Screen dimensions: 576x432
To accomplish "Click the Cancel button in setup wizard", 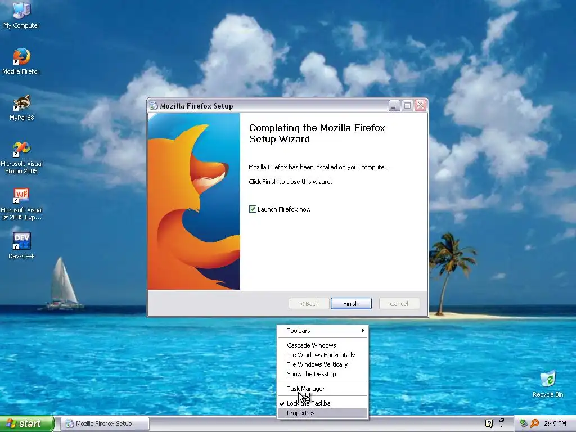I will click(x=399, y=303).
